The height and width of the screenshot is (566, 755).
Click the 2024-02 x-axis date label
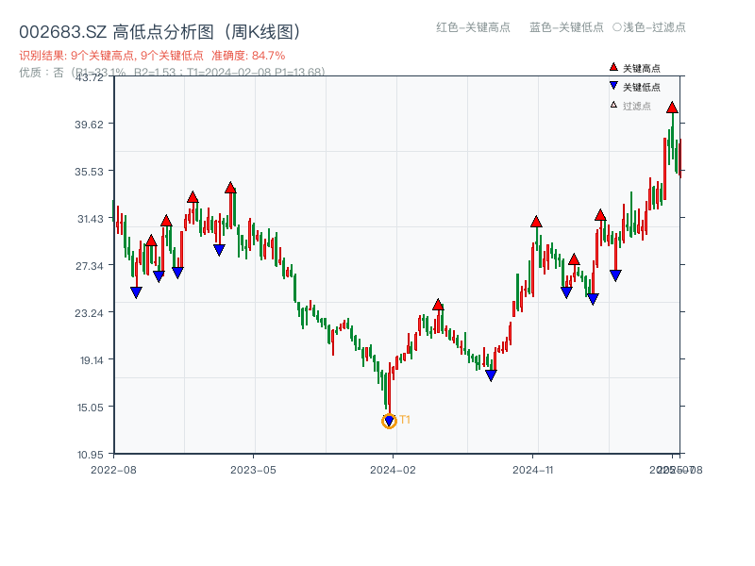click(x=393, y=470)
